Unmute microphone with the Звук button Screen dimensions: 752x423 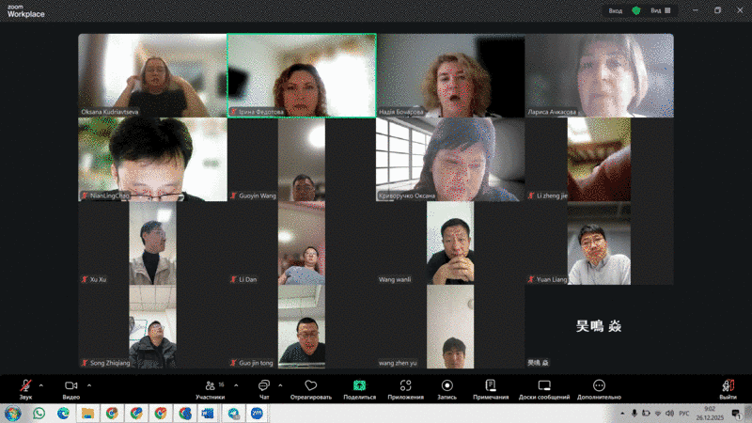[x=25, y=385]
